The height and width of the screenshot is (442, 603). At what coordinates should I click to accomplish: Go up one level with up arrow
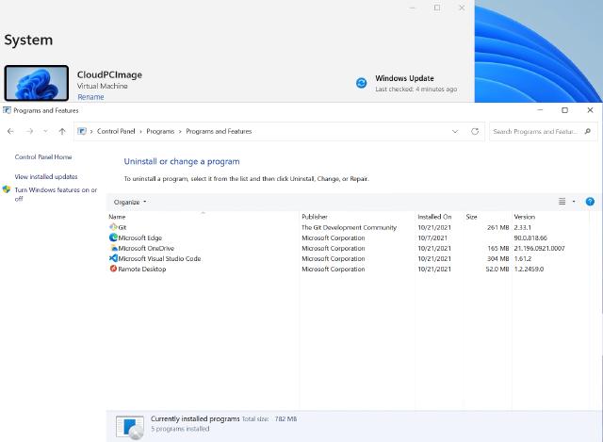click(x=62, y=131)
